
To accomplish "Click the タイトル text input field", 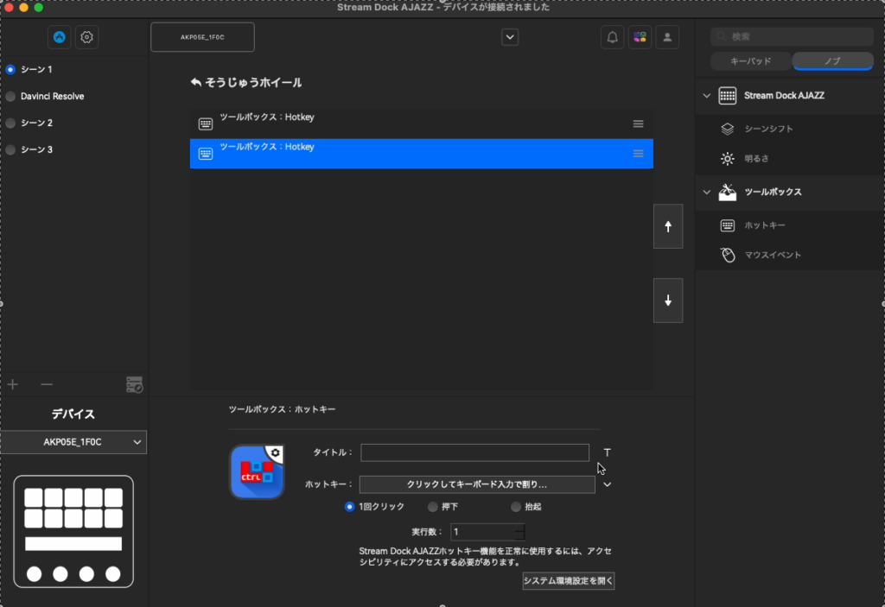I will [x=474, y=452].
